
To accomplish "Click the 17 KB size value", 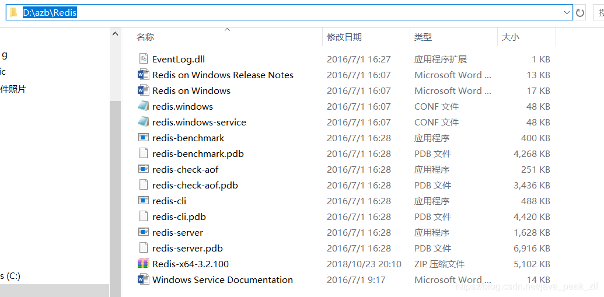I will tap(539, 90).
